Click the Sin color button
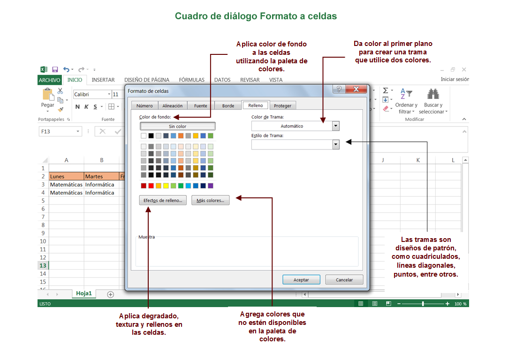516x346 pixels. [178, 126]
